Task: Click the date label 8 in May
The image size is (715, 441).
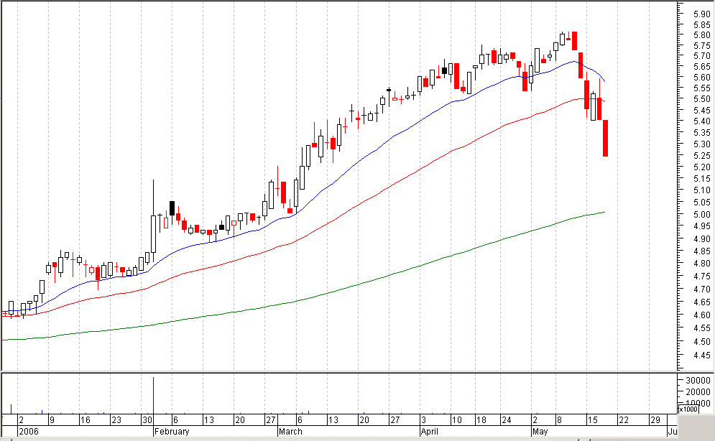Action: [559, 420]
